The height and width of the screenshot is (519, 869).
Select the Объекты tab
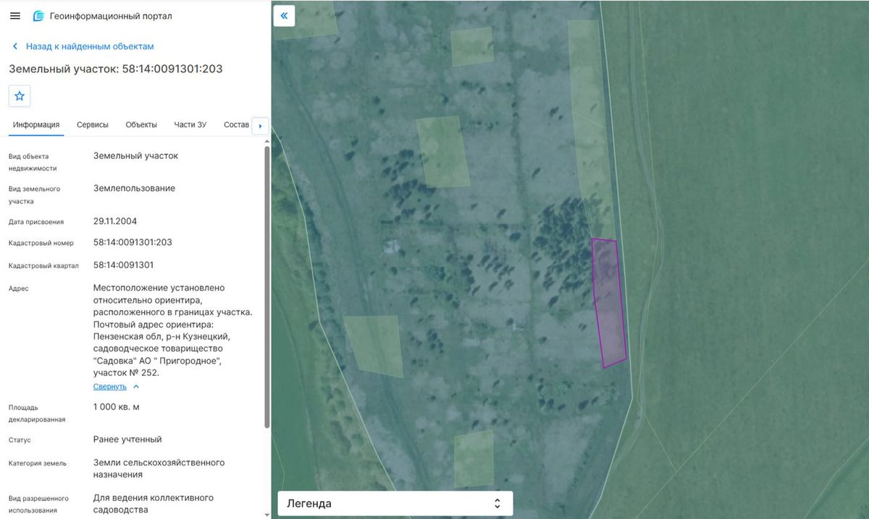[x=141, y=124]
